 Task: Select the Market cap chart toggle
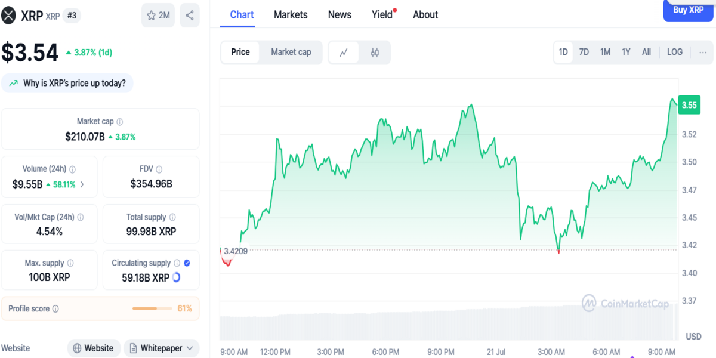[291, 52]
